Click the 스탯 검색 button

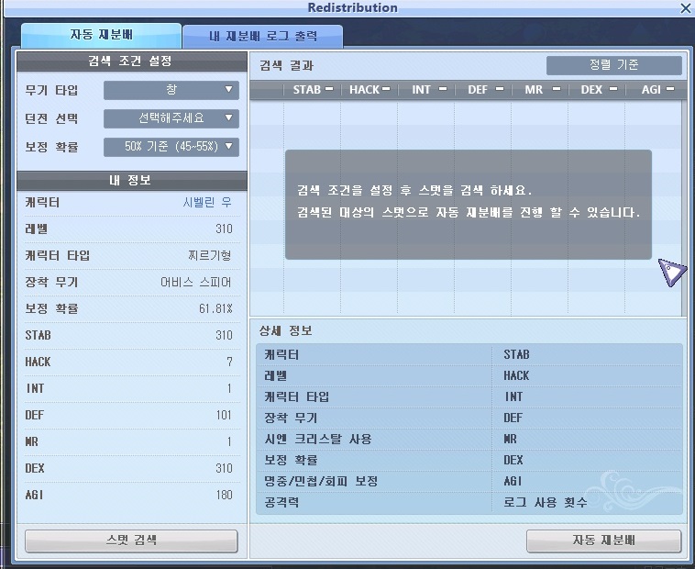(x=131, y=541)
